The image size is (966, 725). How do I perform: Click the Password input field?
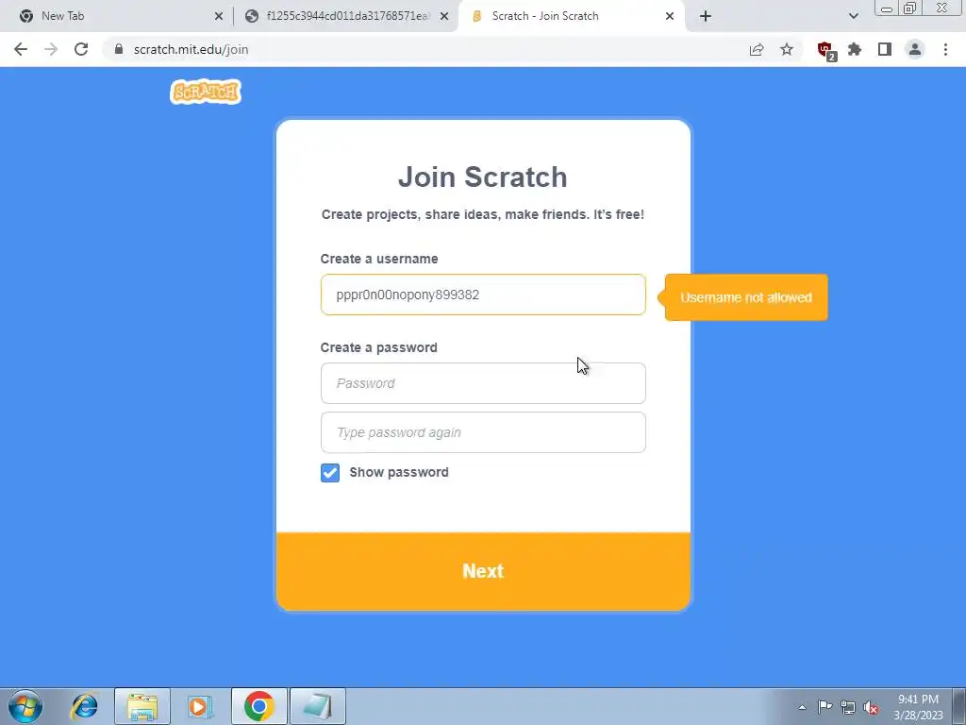pyautogui.click(x=483, y=383)
